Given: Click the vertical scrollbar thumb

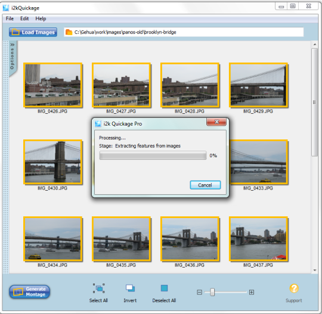Looking at the screenshot, I should click(x=314, y=102).
